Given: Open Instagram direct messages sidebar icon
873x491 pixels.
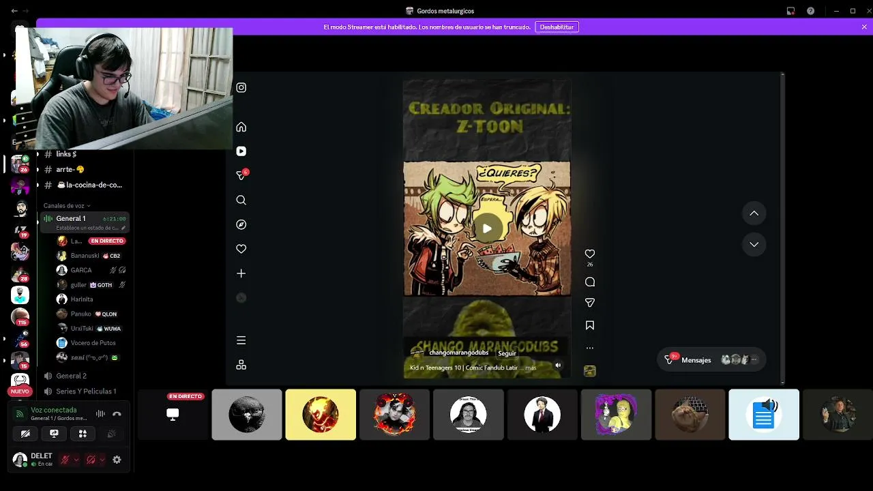Looking at the screenshot, I should pyautogui.click(x=241, y=175).
